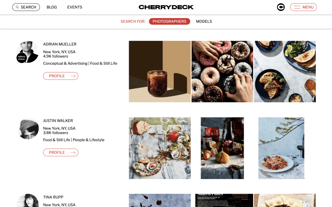Open the spaghetti plate photo
332x207 pixels.
click(x=281, y=148)
